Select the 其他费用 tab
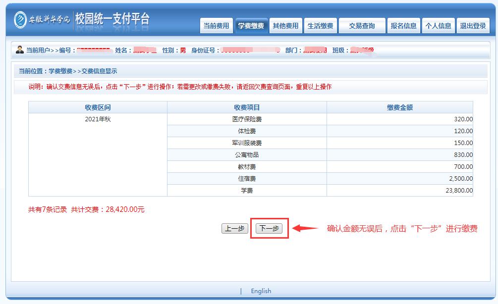This screenshot has height=304, width=498. click(285, 26)
